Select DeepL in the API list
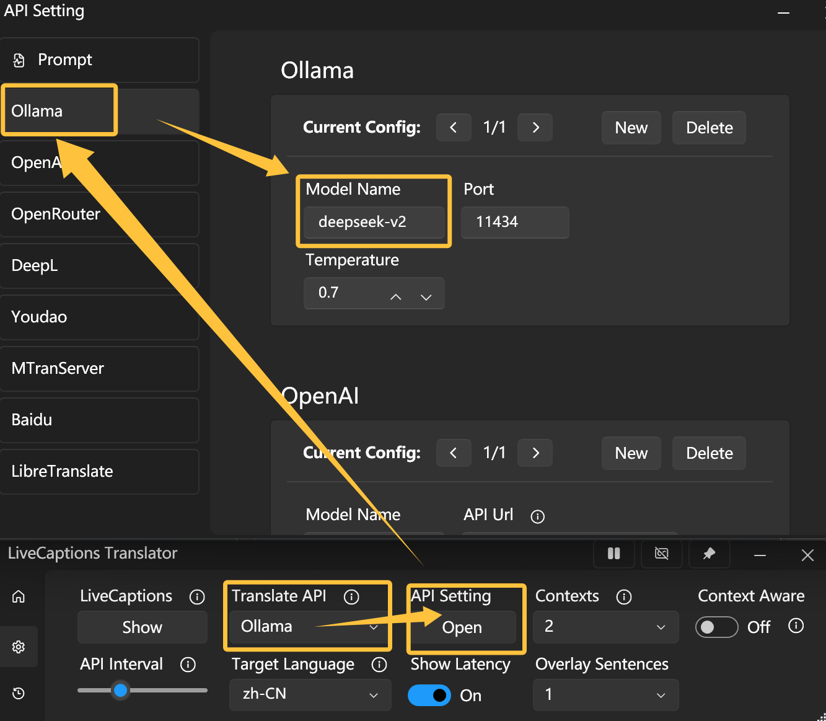The height and width of the screenshot is (721, 826). pos(99,266)
